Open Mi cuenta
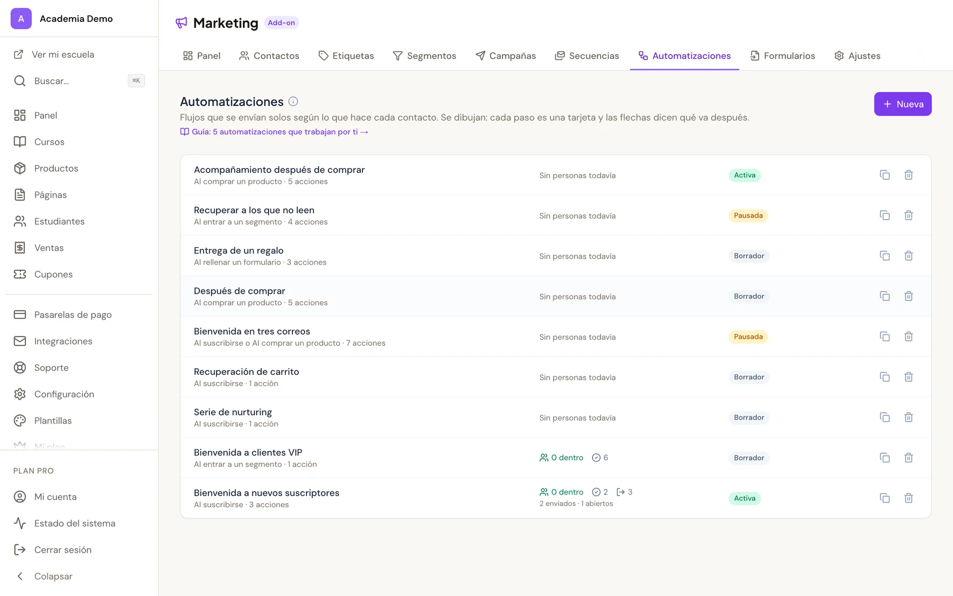The image size is (953, 596). click(79, 497)
